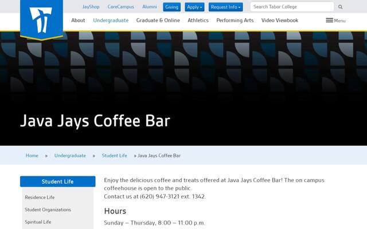Image resolution: width=367 pixels, height=229 pixels.
Task: Focus the Search Tabor College field
Action: (292, 7)
